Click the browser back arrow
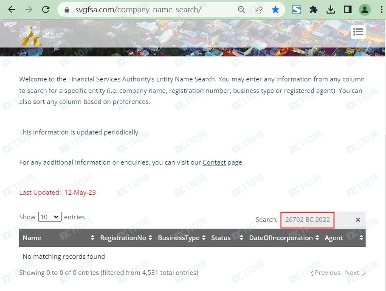386x291 pixels. pos(11,10)
